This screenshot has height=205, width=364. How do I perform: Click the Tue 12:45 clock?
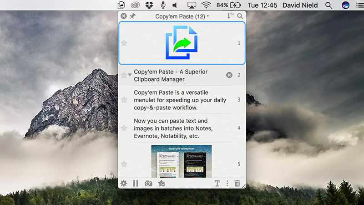point(263,5)
